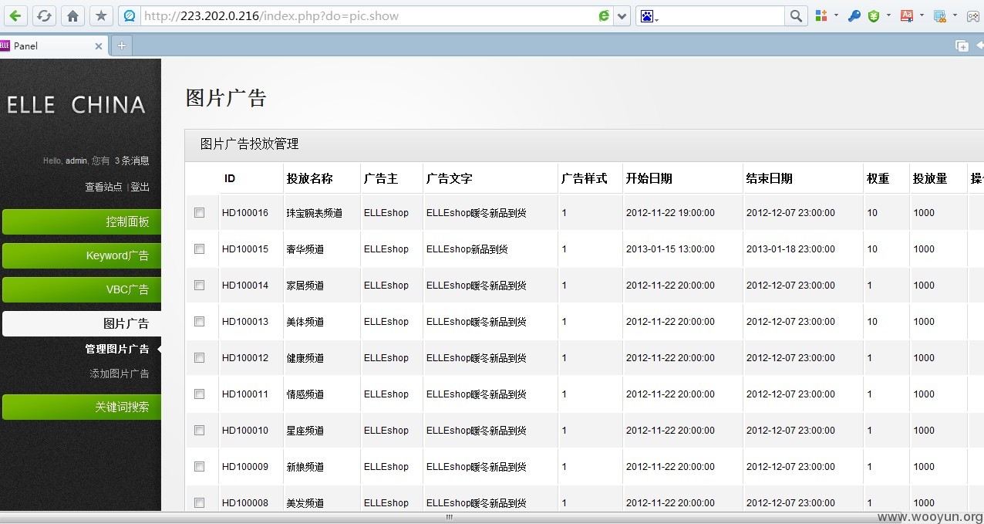Click the 星座频道 cell
The image size is (984, 524).
[x=305, y=431]
